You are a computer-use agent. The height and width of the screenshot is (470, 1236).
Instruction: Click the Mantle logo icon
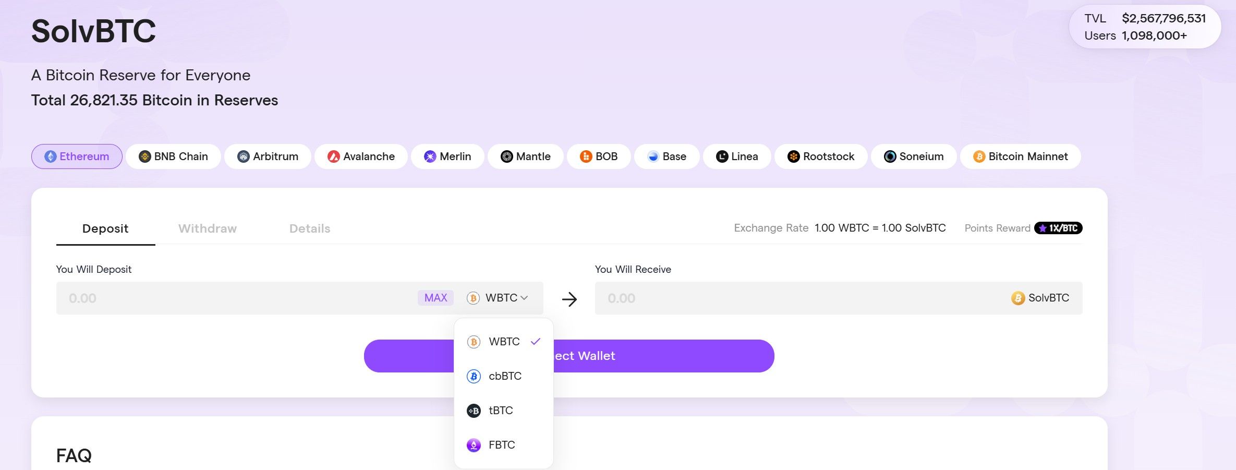(506, 156)
